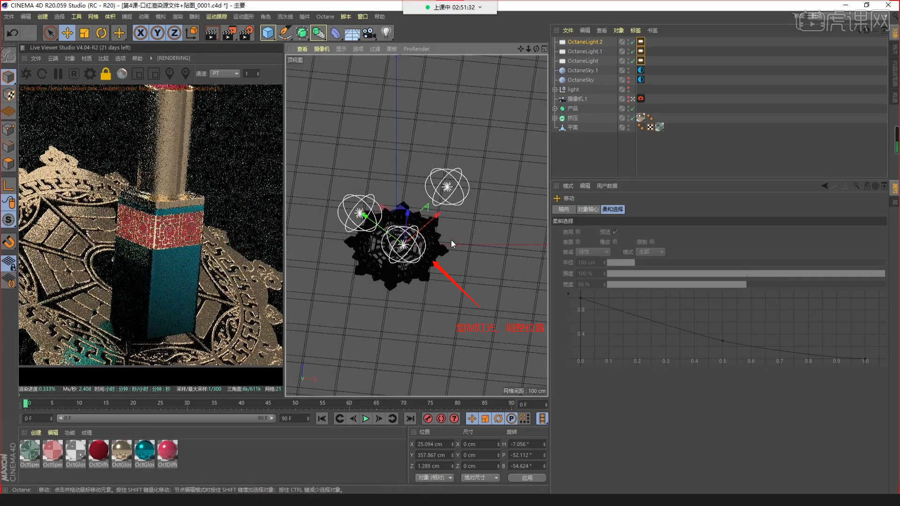Click the timeline Play forward button
The height and width of the screenshot is (506, 900).
pos(366,419)
